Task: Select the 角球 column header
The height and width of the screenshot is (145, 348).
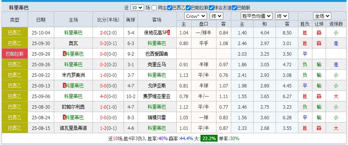Action: pos(130,20)
